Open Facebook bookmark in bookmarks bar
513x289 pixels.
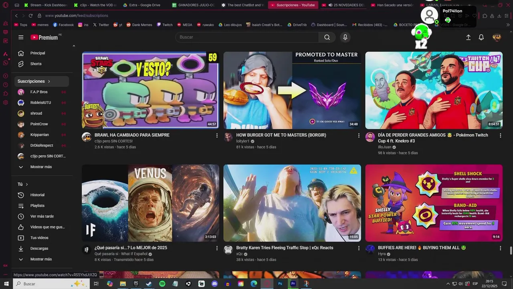[63, 25]
